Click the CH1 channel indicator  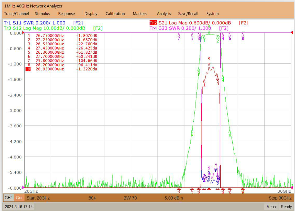(9, 198)
